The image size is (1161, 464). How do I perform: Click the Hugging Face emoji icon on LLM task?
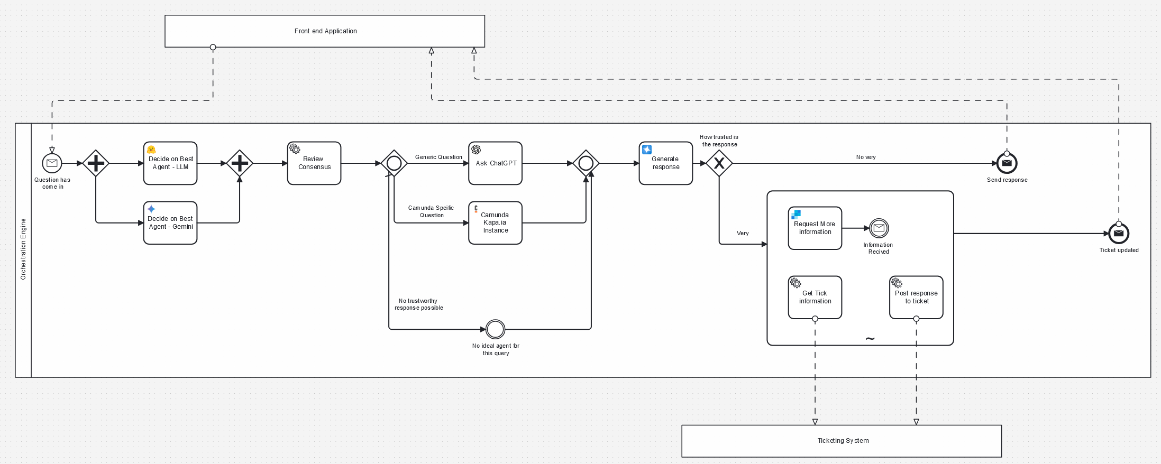pos(151,150)
